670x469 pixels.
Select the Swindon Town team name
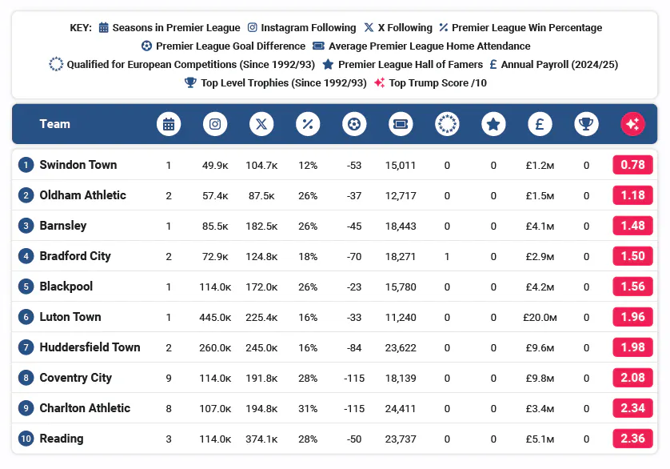(x=78, y=165)
